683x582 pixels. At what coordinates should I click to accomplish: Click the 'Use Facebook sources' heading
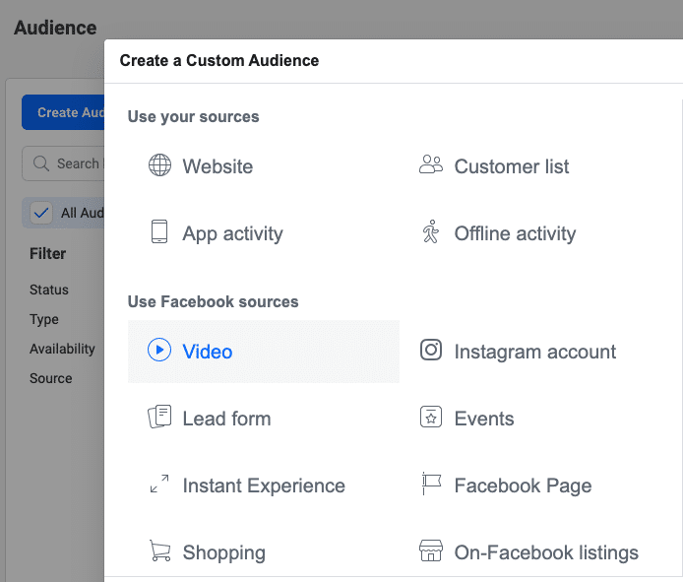click(x=213, y=301)
